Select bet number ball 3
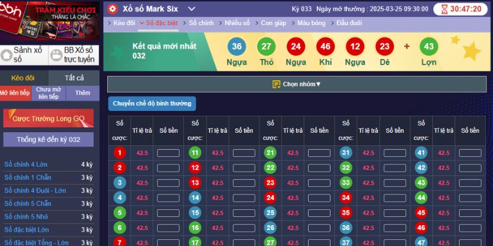 120,183
